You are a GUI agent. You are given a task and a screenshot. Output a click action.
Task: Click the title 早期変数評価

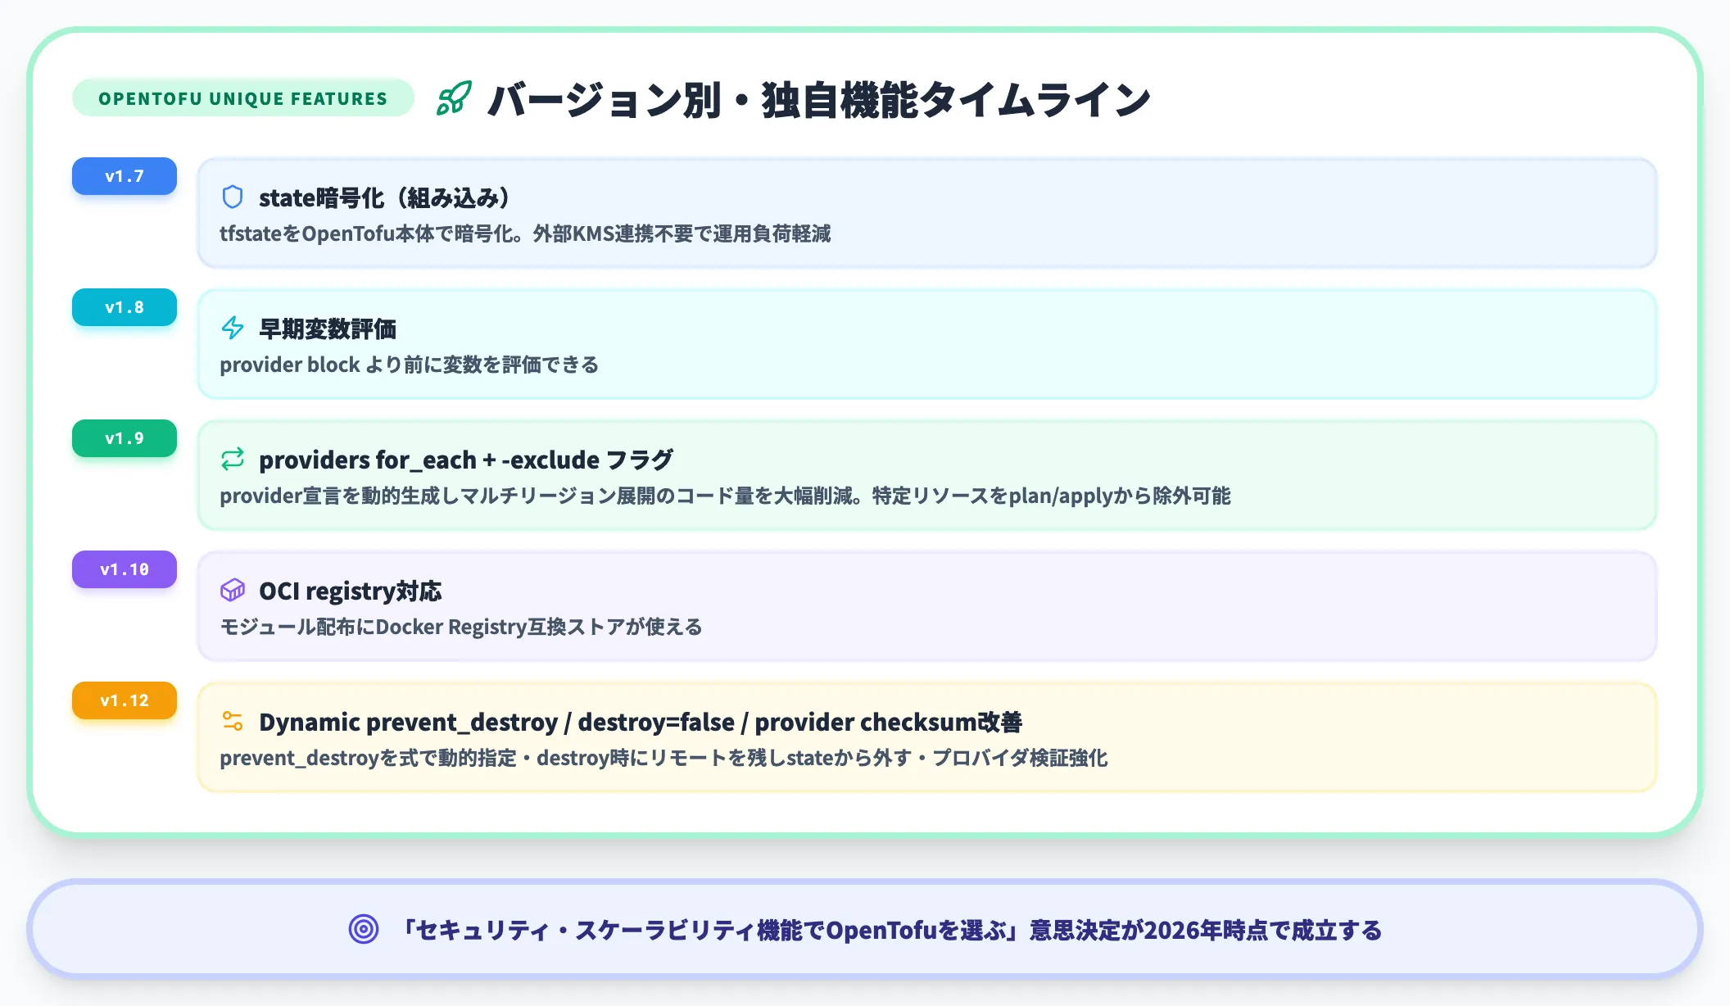click(328, 329)
